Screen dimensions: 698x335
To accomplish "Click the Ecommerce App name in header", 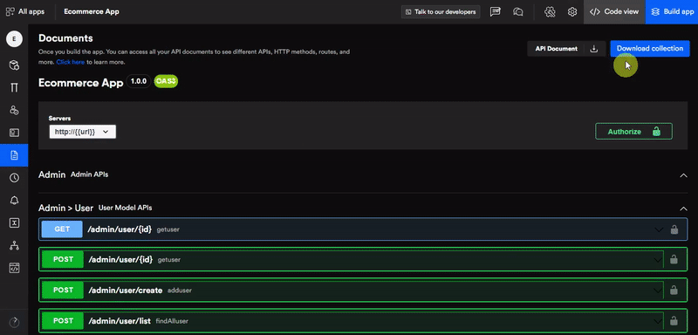I will (x=92, y=12).
